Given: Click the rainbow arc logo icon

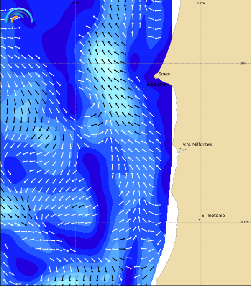Looking at the screenshot, I should click(x=18, y=15).
